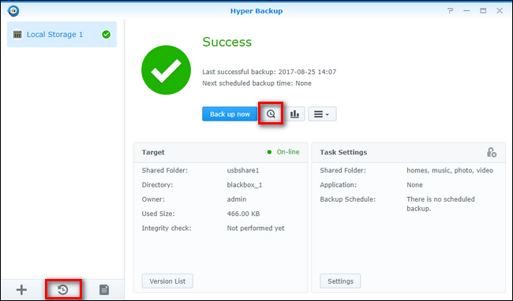This screenshot has height=301, width=513.
Task: Click the Back up now button
Action: pyautogui.click(x=230, y=114)
